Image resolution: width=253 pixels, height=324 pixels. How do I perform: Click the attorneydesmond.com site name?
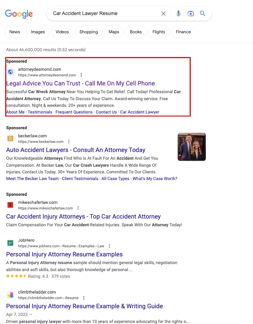click(x=40, y=69)
